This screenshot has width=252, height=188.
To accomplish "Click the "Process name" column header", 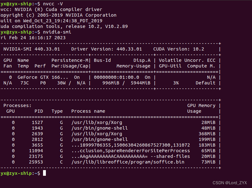I will pos(88,111).
